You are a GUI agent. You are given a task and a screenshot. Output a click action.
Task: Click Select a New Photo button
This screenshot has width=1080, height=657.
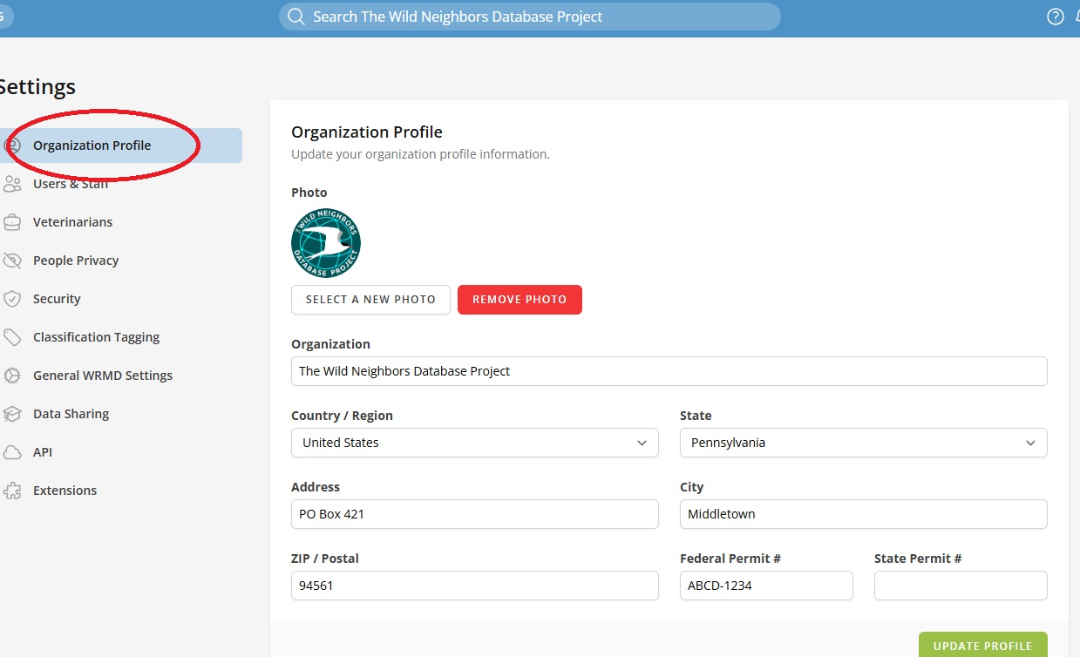point(370,300)
